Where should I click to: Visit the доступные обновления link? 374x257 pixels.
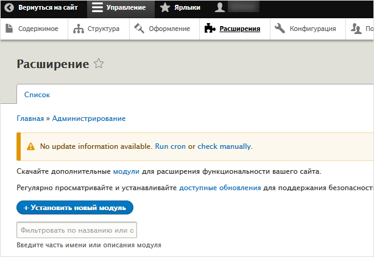pos(220,188)
